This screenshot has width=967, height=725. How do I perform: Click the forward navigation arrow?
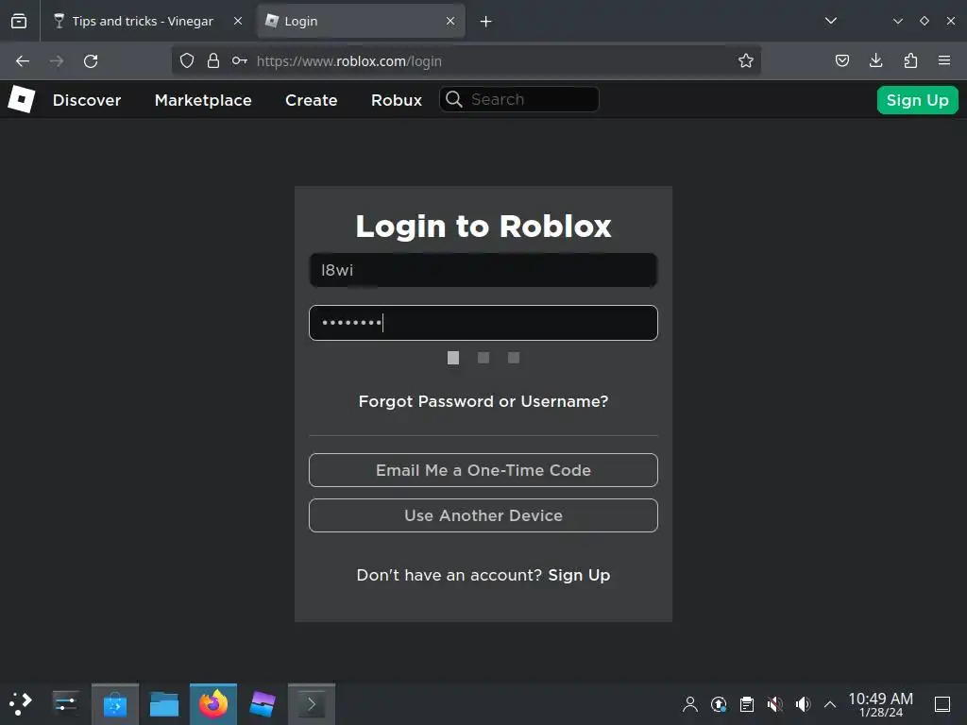(x=57, y=61)
